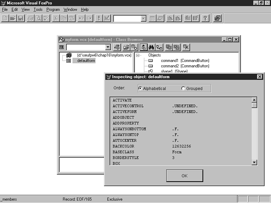Click the Print toolbar icon

[x=30, y=18]
